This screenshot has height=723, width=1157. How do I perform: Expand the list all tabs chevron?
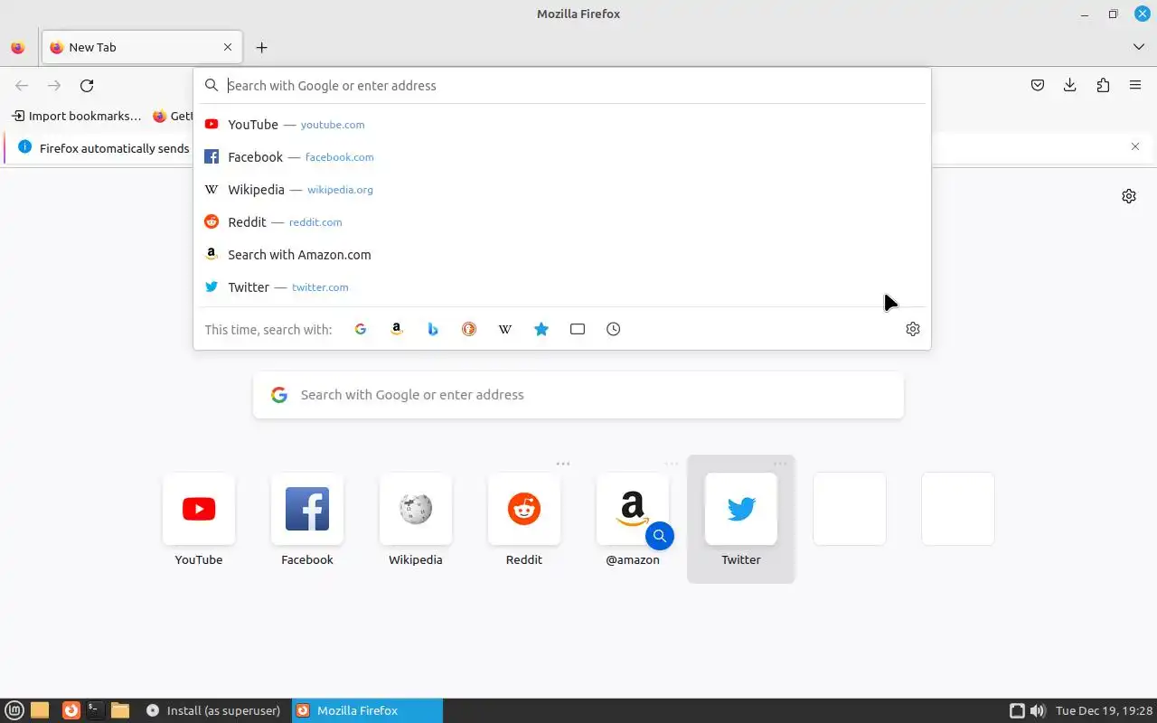[1139, 47]
